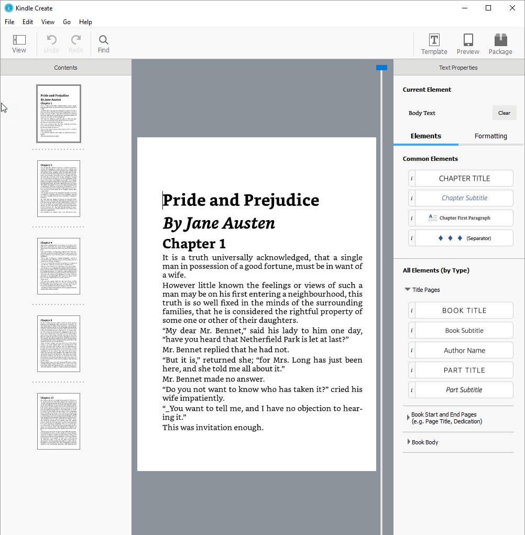Screen dimensions: 525x535
Task: Collapse the Title Pages section
Action: tap(407, 289)
